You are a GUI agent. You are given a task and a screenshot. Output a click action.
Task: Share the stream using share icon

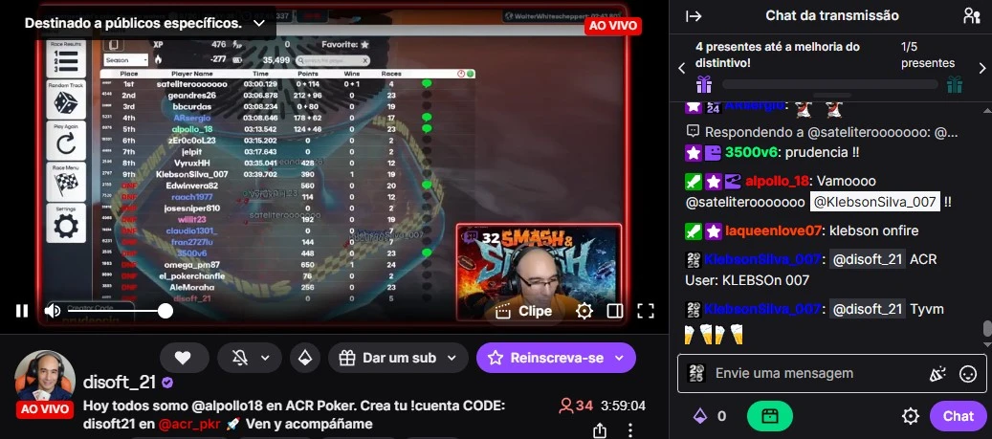click(599, 430)
